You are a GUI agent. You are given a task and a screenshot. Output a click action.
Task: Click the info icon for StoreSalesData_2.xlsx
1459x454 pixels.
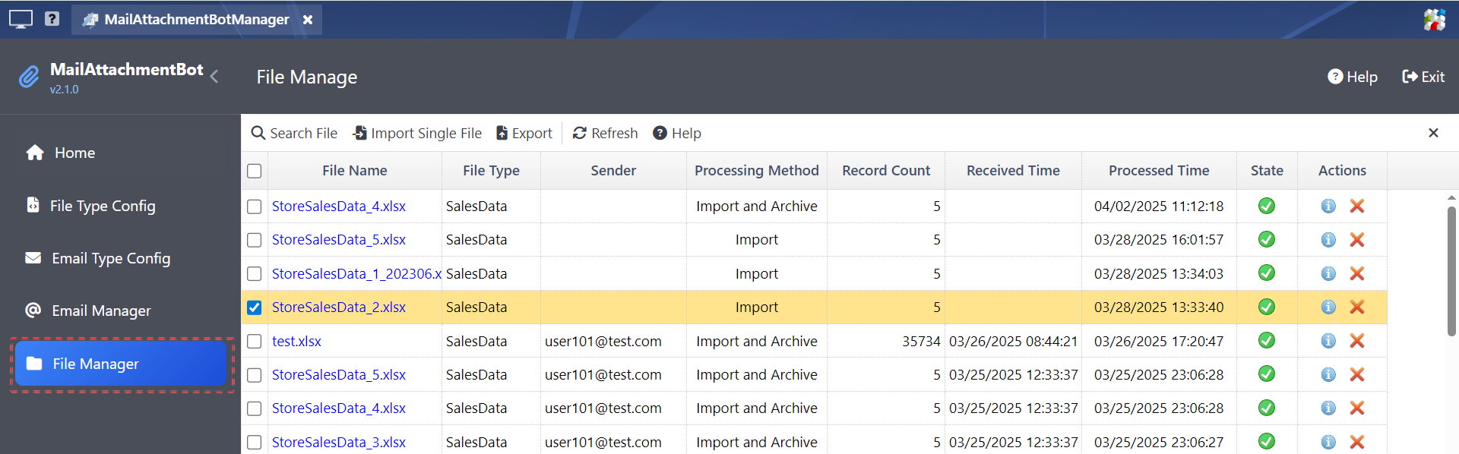[x=1328, y=307]
